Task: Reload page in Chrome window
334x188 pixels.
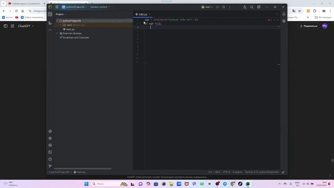Action: pyautogui.click(x=16, y=11)
